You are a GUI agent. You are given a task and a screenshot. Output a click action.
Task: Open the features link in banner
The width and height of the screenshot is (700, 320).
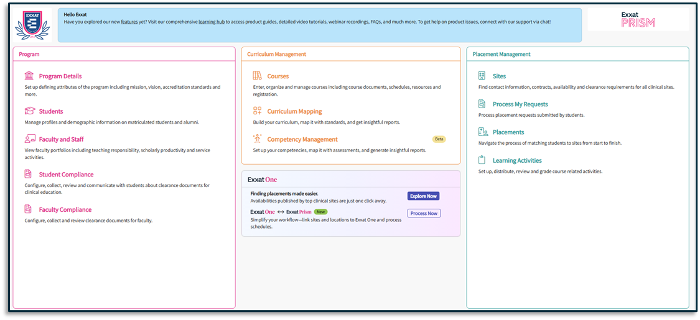129,22
